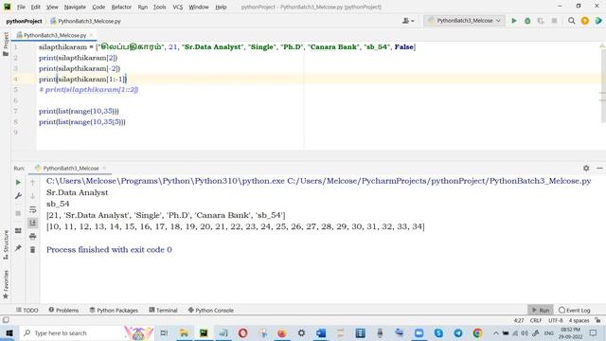Pin the Run tab
Viewport: 606px width, 341px height.
pyautogui.click(x=18, y=248)
